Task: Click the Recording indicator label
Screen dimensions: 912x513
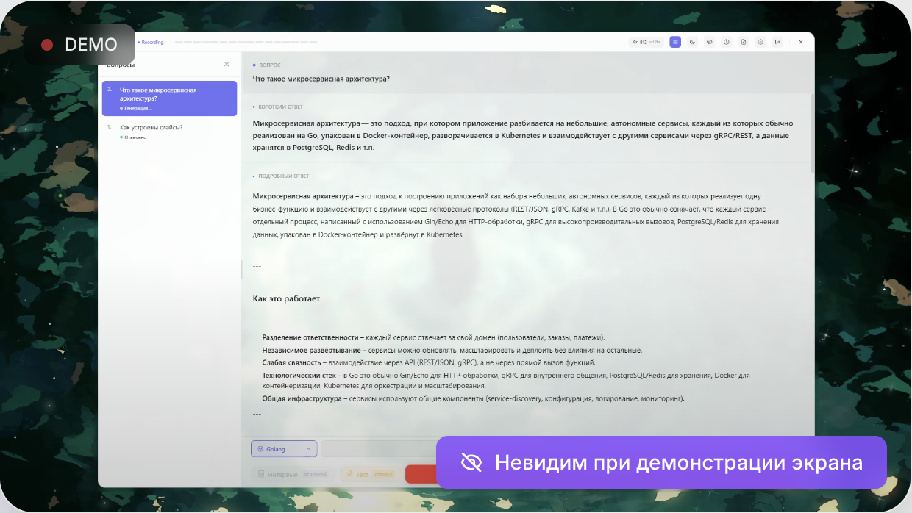Action: click(151, 42)
